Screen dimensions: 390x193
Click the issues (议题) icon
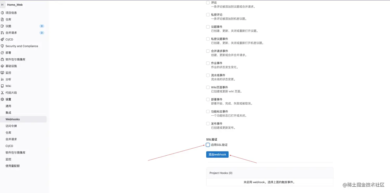tap(2, 26)
